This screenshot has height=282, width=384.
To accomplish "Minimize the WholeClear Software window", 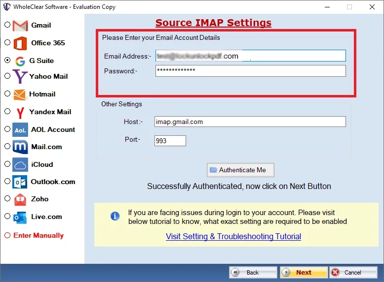I will point(327,7).
